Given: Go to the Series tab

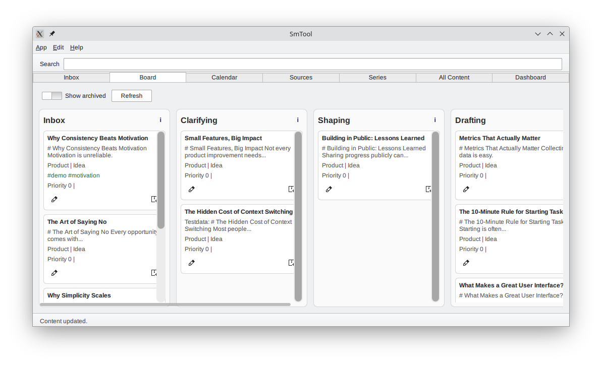Looking at the screenshot, I should click(377, 78).
